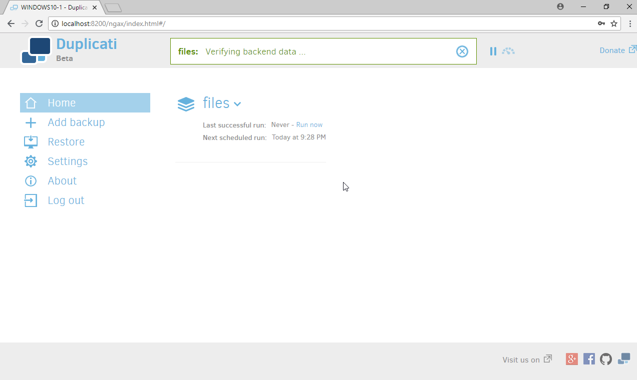Click the plus icon for Add backup
The width and height of the screenshot is (637, 380).
[31, 122]
